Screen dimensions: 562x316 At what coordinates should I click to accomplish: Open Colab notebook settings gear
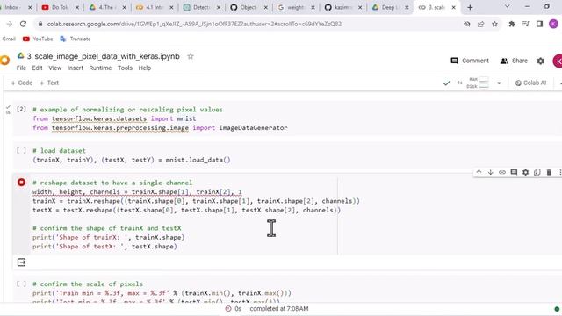[x=541, y=61]
